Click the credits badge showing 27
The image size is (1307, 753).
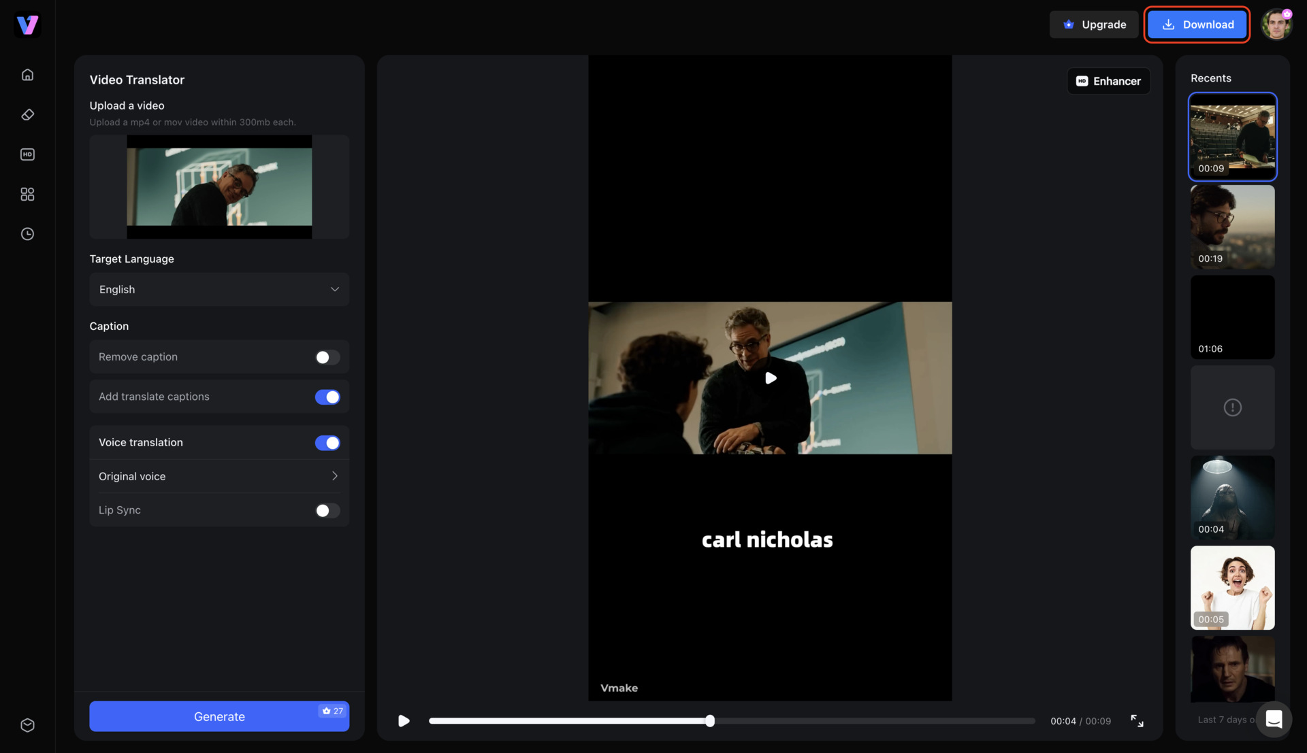coord(333,711)
